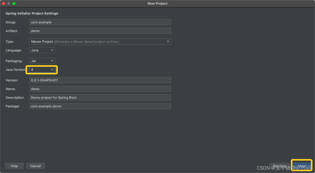Click the Group label
The height and width of the screenshot is (173, 315).
pos(11,22)
